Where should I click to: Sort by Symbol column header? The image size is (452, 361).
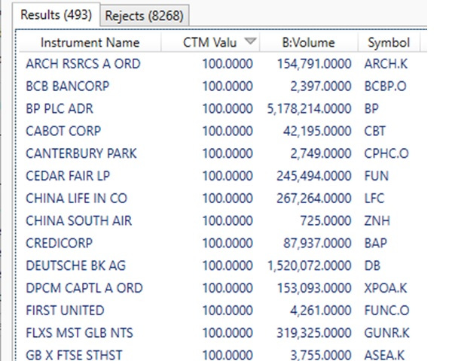click(389, 43)
